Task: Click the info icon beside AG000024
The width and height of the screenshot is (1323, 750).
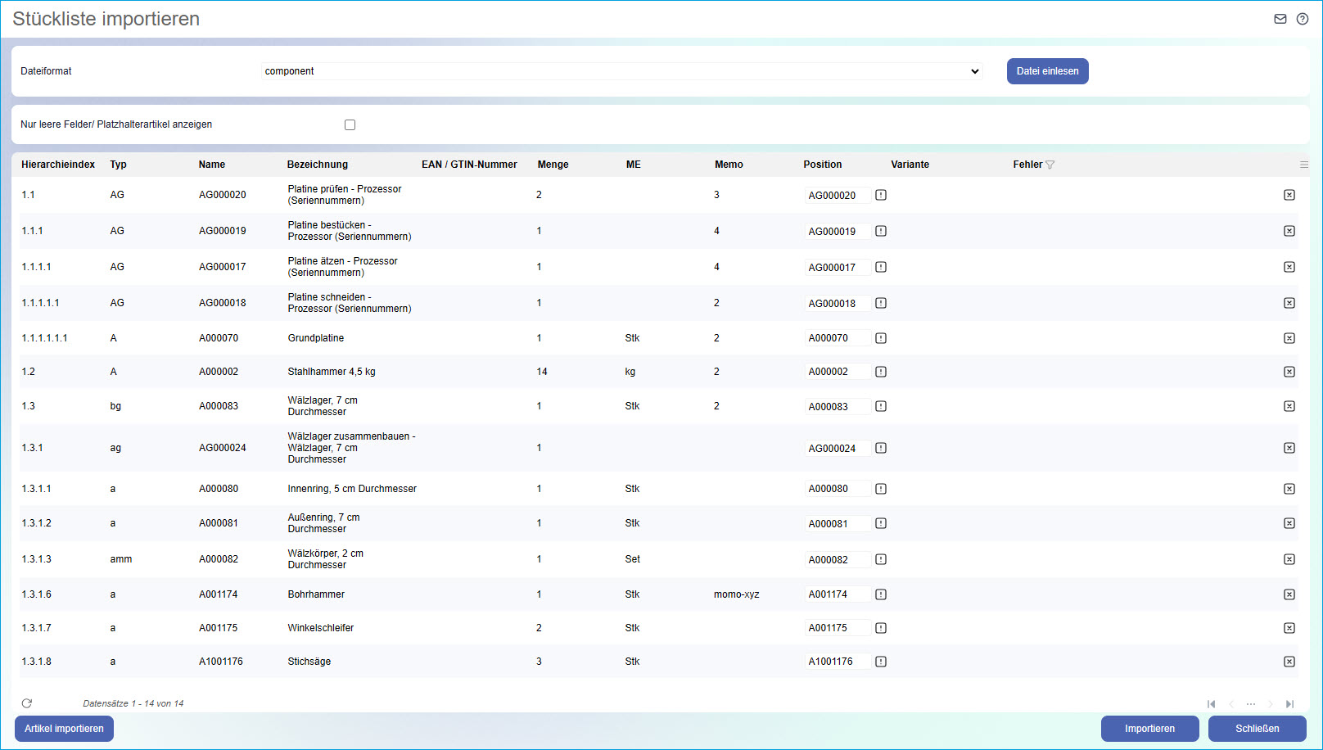Action: pos(881,448)
